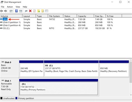The image size is (132, 102).
Task: Sort by the Layout column header
Action: pos(29,16)
